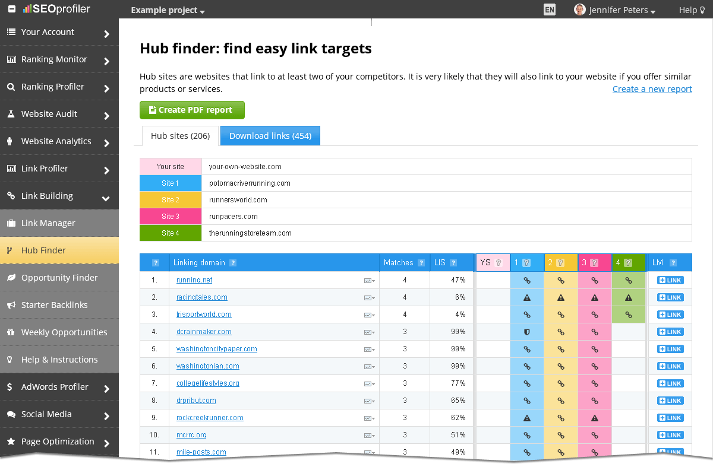The height and width of the screenshot is (467, 713).
Task: Click the SEOprofiler logo icon
Action: tap(26, 9)
